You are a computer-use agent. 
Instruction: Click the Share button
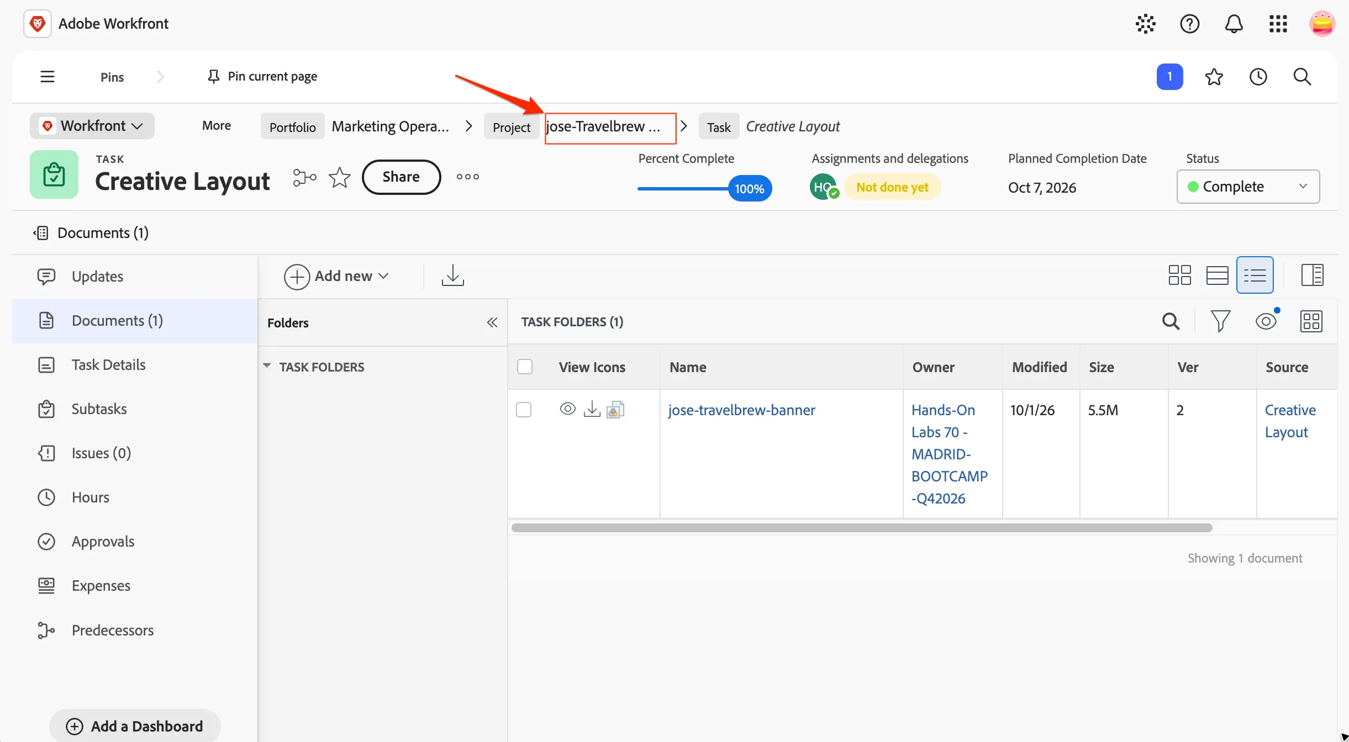[x=401, y=177]
